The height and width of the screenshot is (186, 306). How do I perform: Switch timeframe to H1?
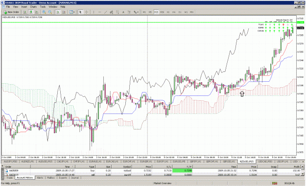(168, 12)
